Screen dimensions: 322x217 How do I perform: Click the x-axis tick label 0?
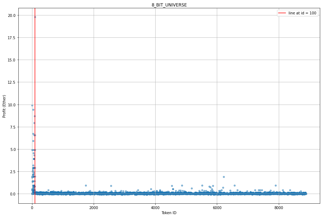coord(32,208)
